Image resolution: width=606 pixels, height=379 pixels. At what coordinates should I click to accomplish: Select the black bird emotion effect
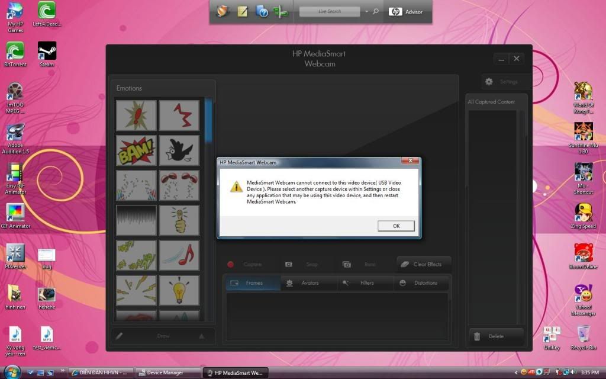(179, 150)
